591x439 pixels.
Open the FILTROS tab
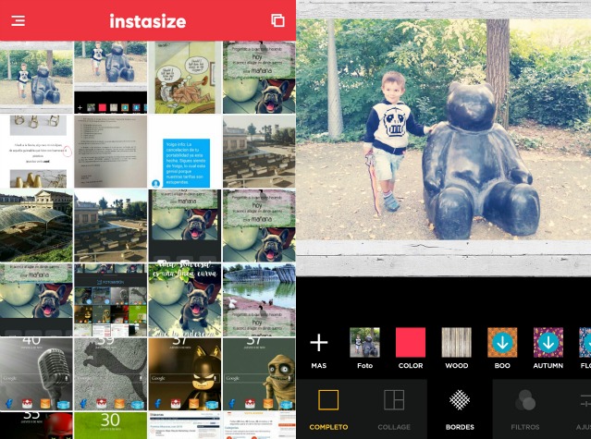coord(525,409)
